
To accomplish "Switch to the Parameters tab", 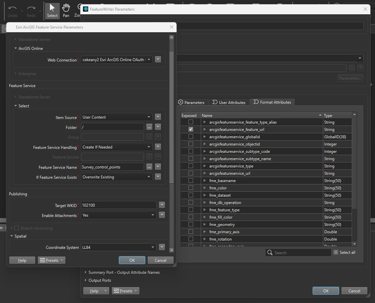I will [191, 102].
